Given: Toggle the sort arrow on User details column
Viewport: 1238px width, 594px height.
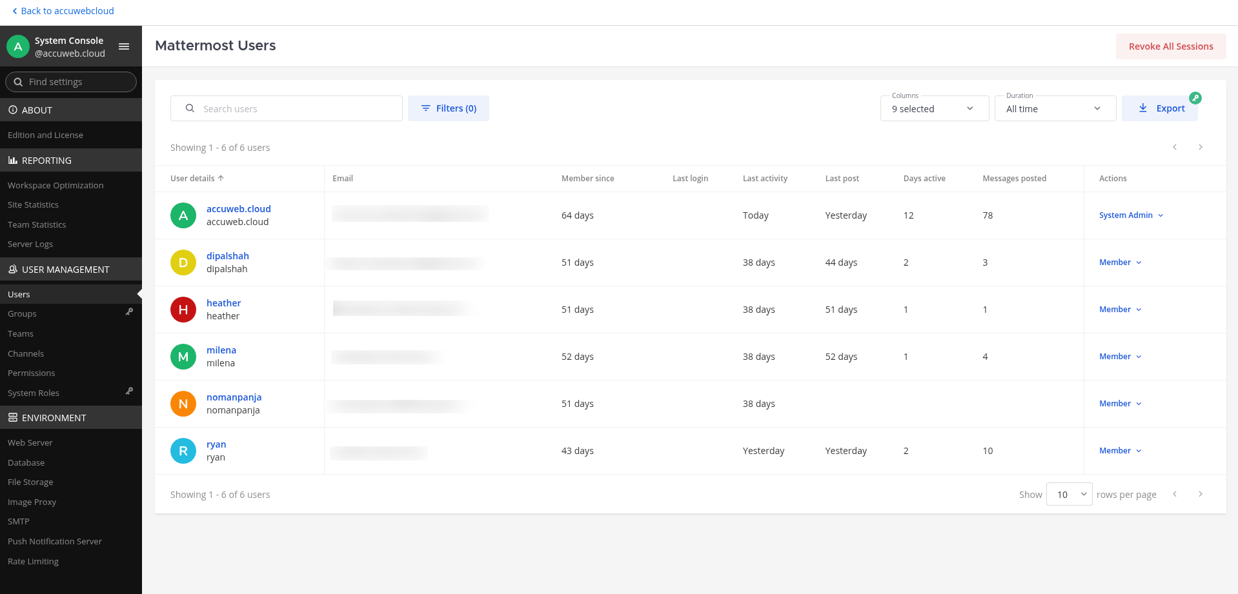Looking at the screenshot, I should (x=220, y=178).
